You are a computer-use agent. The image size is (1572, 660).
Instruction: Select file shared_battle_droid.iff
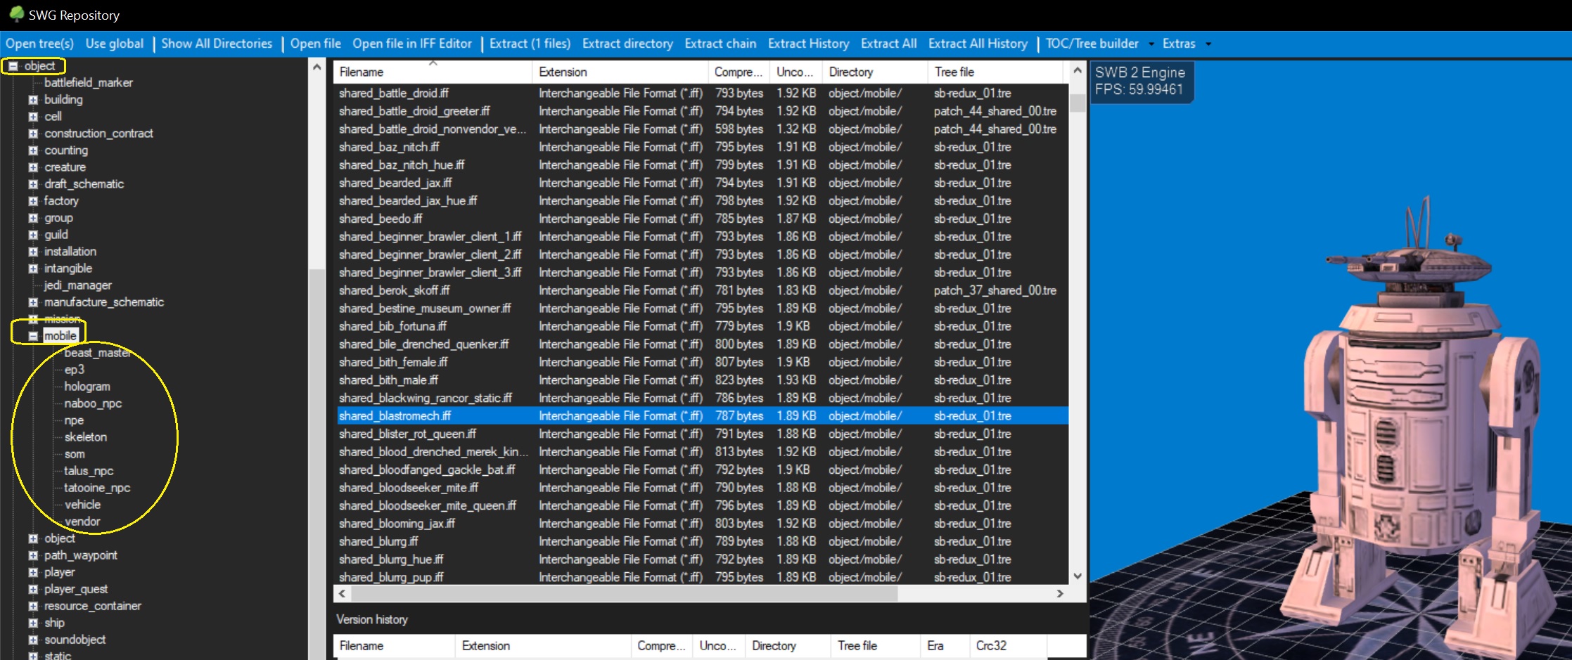pos(394,93)
